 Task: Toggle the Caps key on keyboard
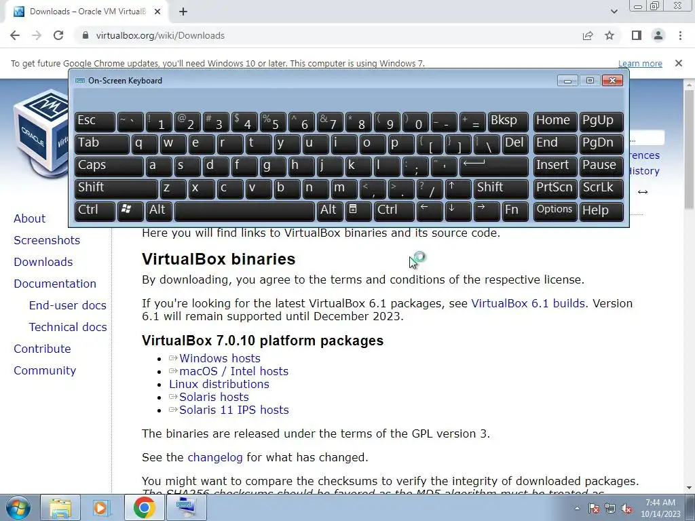[109, 167]
